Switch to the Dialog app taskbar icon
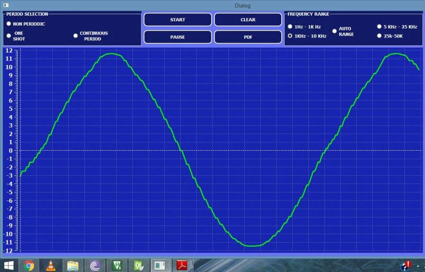Screen dimensions: 425x272 [160, 265]
